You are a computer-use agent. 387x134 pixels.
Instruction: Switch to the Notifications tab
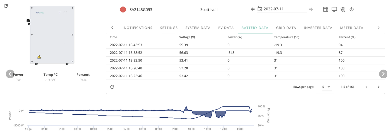[138, 28]
